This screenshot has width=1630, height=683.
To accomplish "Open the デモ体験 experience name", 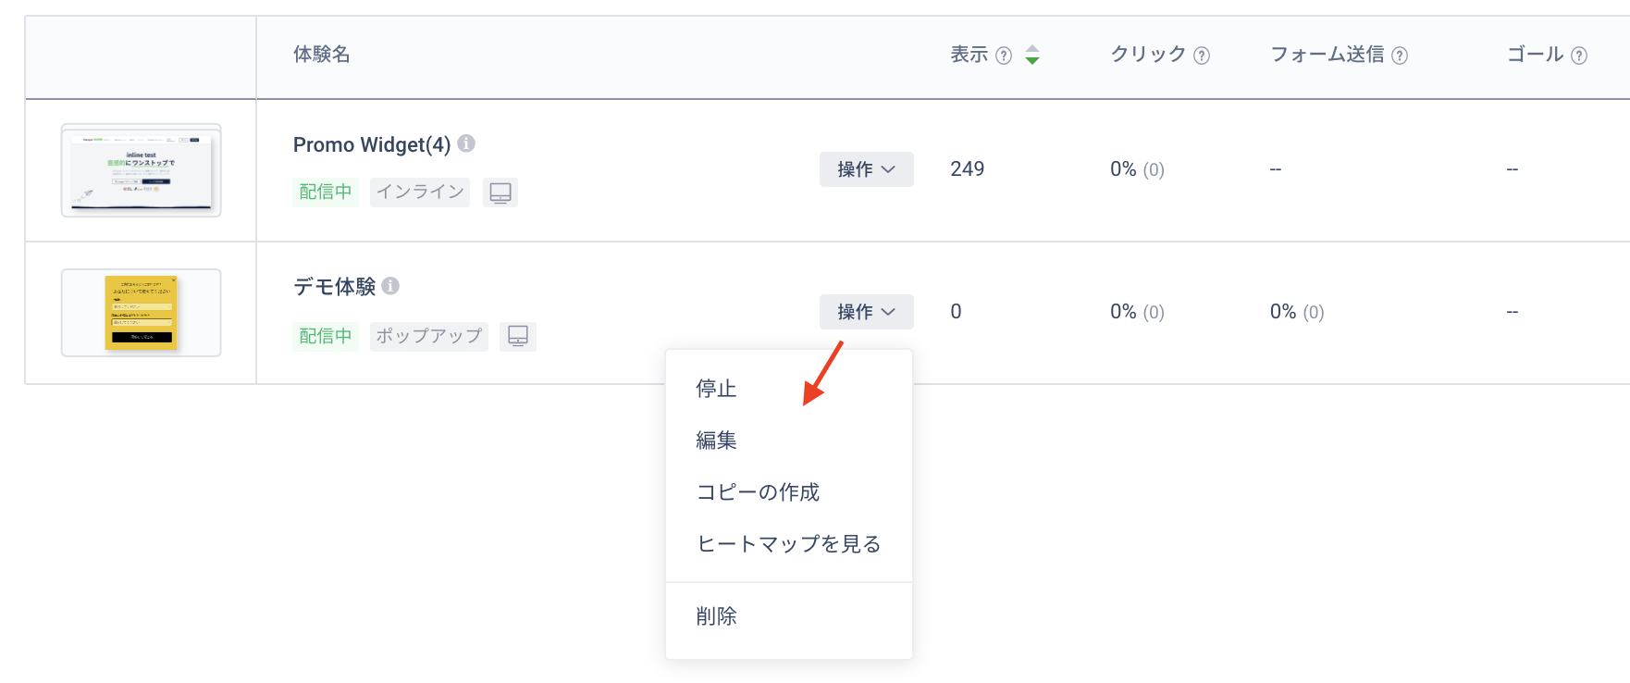I will pos(335,287).
